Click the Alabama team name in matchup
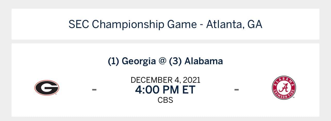The height and width of the screenshot is (121, 331). [204, 61]
